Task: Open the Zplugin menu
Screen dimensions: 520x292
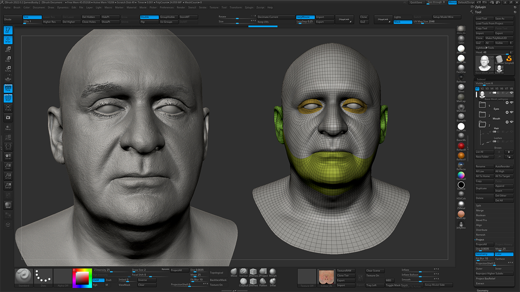Action: (x=249, y=7)
